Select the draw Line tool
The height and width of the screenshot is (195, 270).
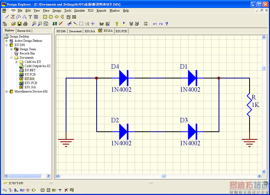(x=7, y=17)
